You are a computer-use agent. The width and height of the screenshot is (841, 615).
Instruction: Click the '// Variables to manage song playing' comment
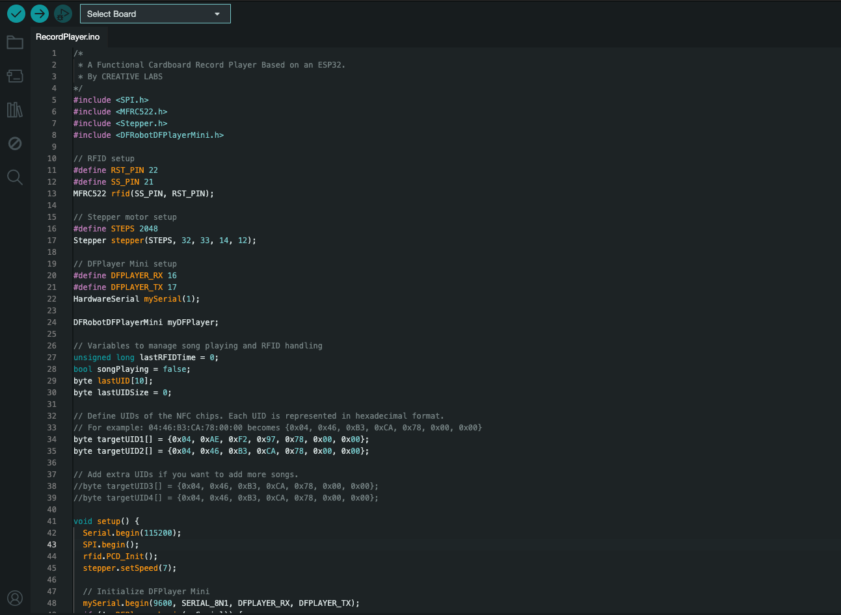[x=198, y=346]
